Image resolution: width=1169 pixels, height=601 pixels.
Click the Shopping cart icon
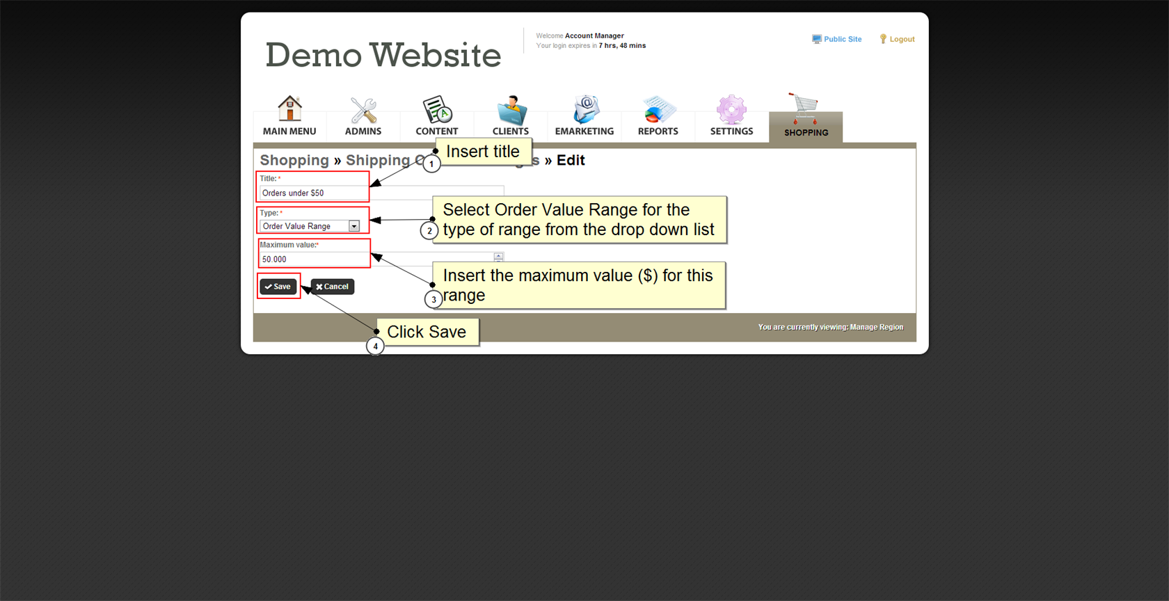[x=805, y=108]
